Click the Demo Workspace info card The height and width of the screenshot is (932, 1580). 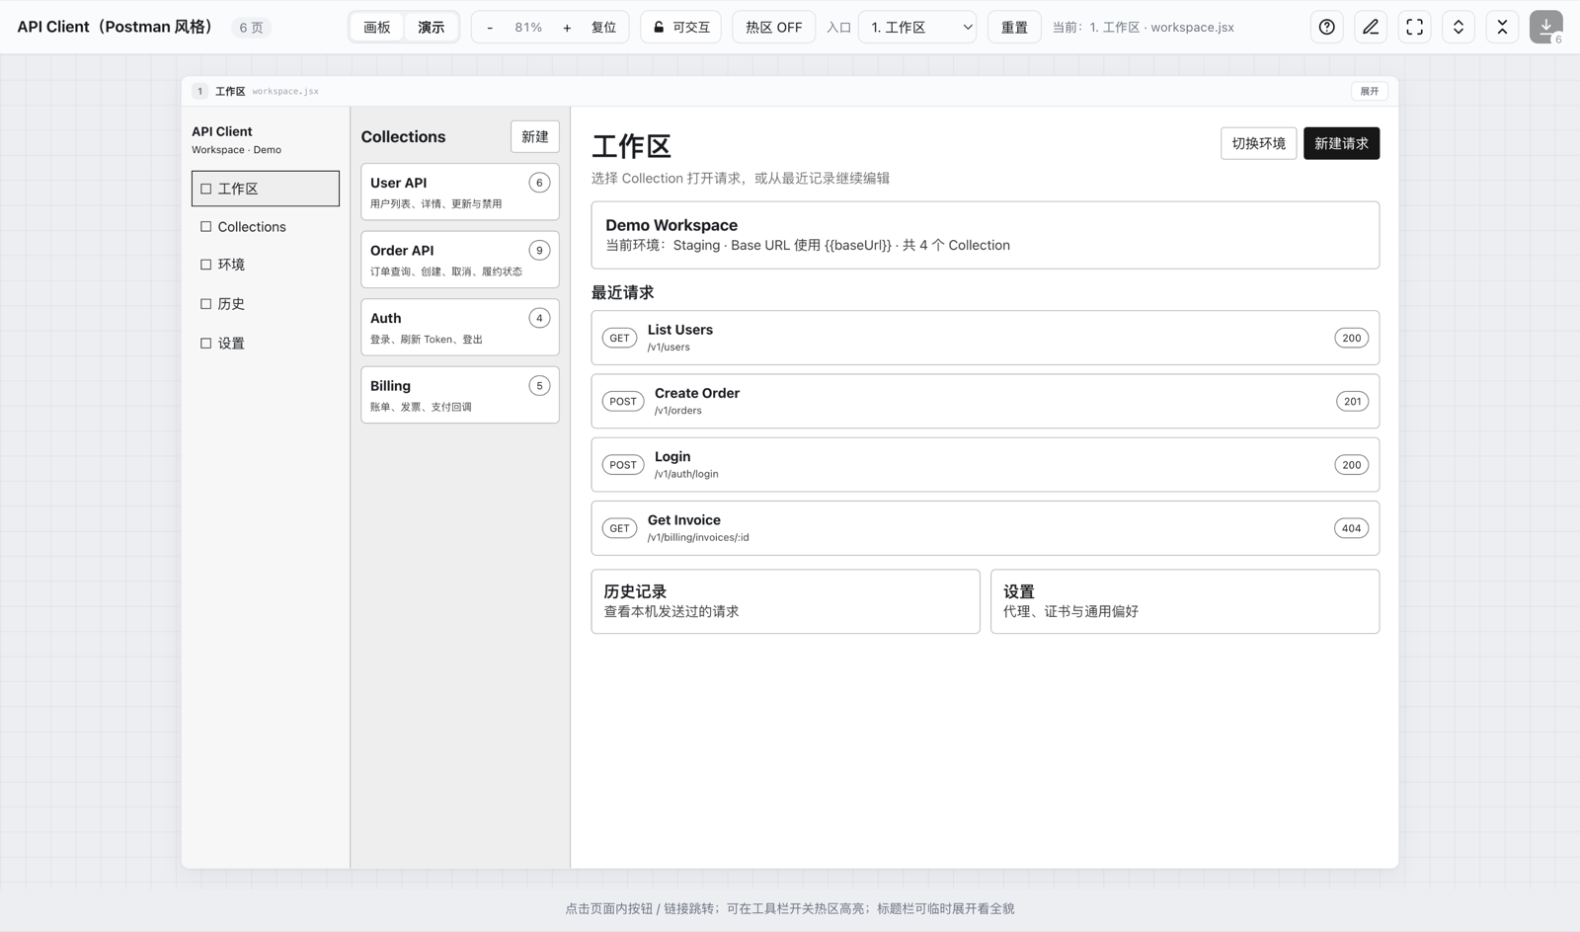[986, 235]
